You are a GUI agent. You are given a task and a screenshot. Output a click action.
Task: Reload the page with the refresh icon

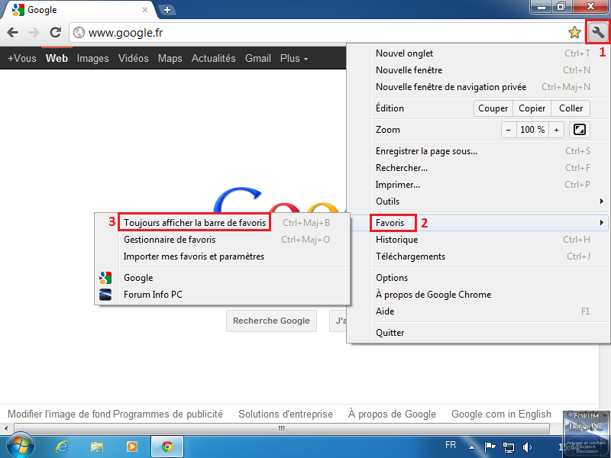[x=55, y=33]
